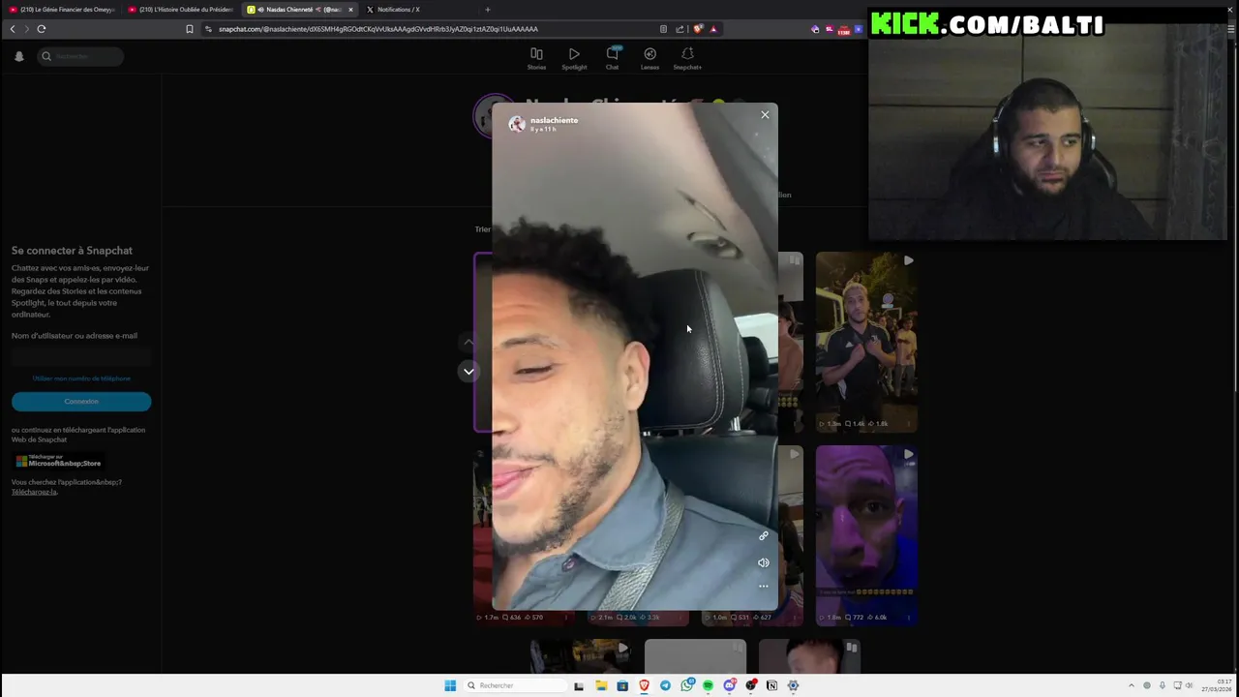Image resolution: width=1239 pixels, height=697 pixels.
Task: Bookmark this page
Action: (190, 29)
